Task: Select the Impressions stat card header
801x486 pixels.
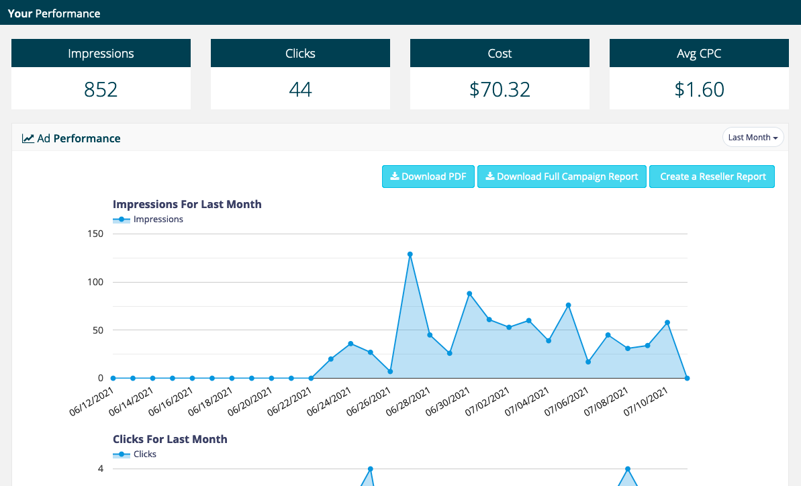Action: pyautogui.click(x=101, y=54)
